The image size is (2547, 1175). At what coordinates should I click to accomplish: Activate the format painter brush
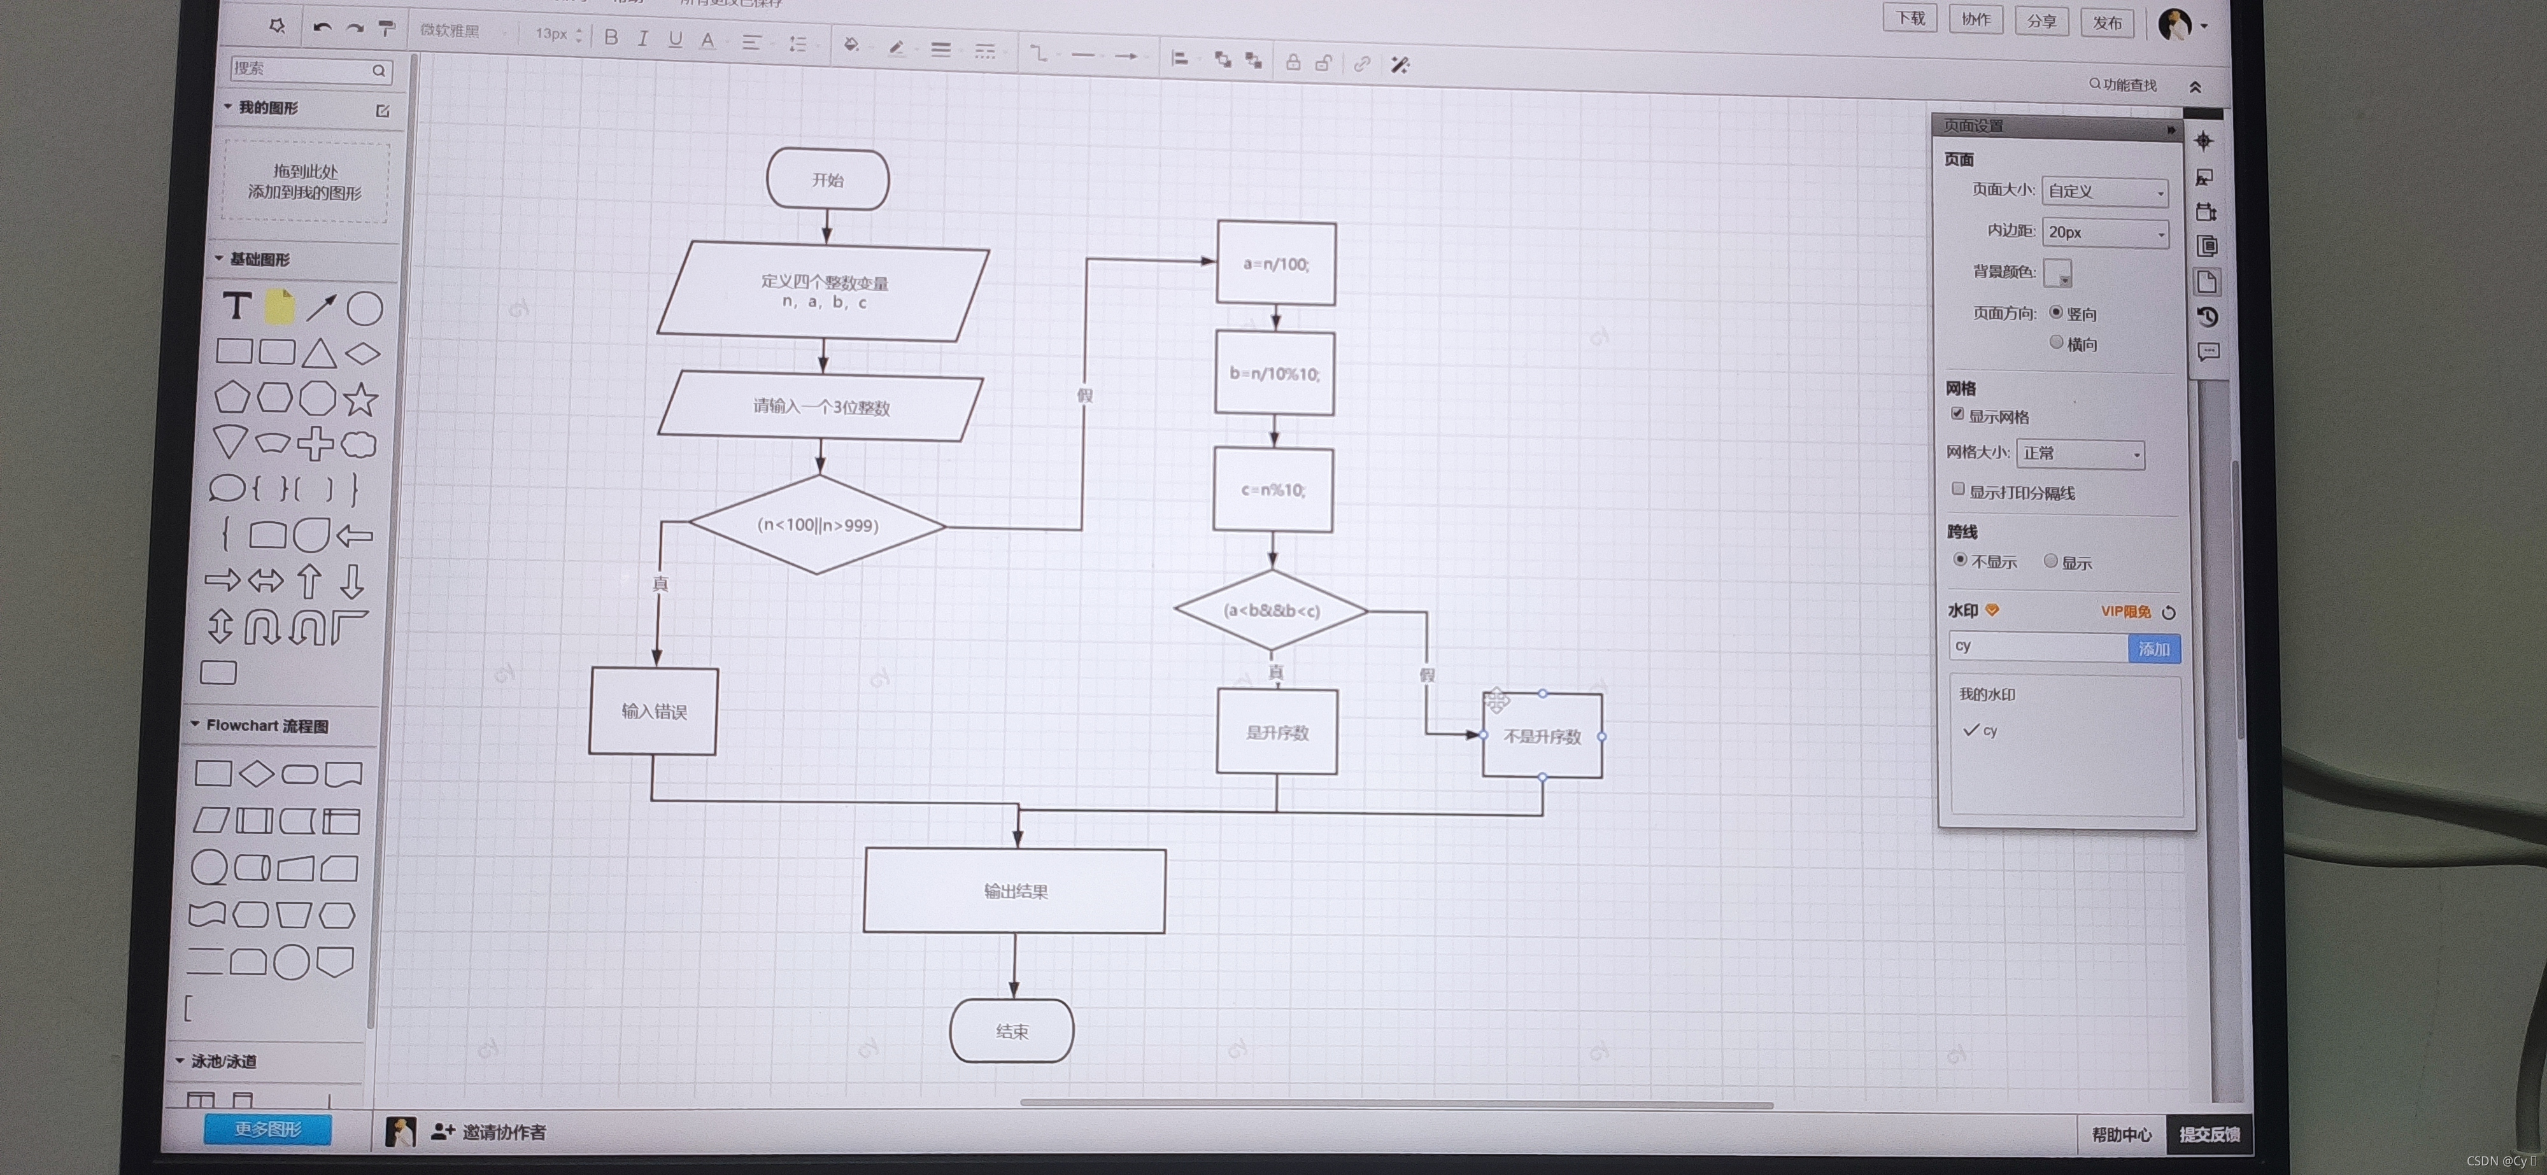(387, 29)
